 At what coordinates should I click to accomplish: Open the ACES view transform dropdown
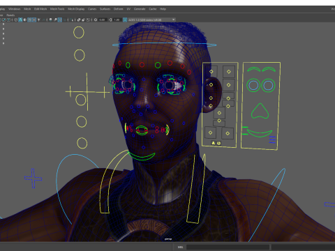coord(151,20)
